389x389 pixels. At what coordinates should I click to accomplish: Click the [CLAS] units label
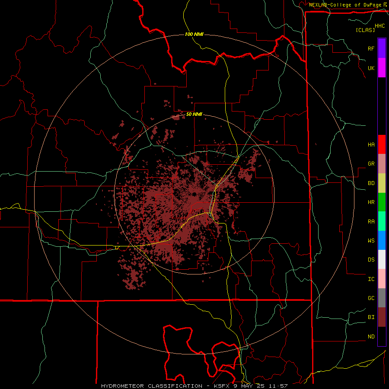point(365,30)
